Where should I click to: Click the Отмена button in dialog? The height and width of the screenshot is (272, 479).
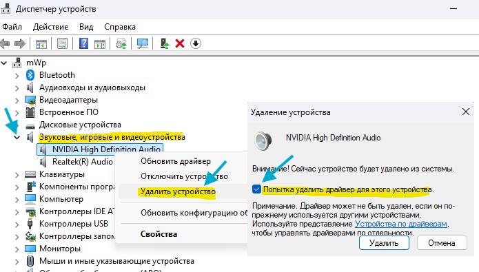tap(442, 243)
